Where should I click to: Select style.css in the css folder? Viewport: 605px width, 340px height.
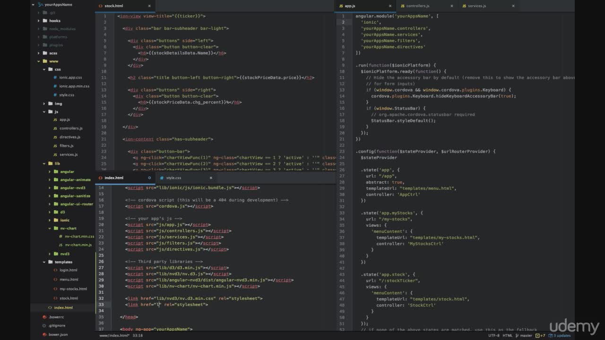(67, 95)
